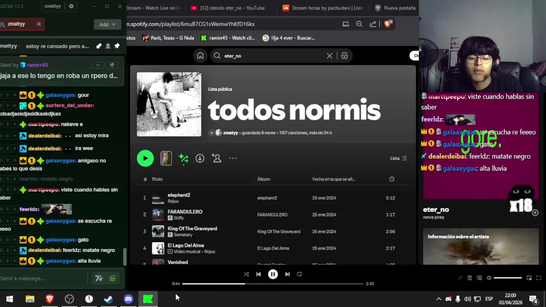Image resolution: width=546 pixels, height=307 pixels.
Task: Add eter_no to library with plus icon
Action: (535, 213)
